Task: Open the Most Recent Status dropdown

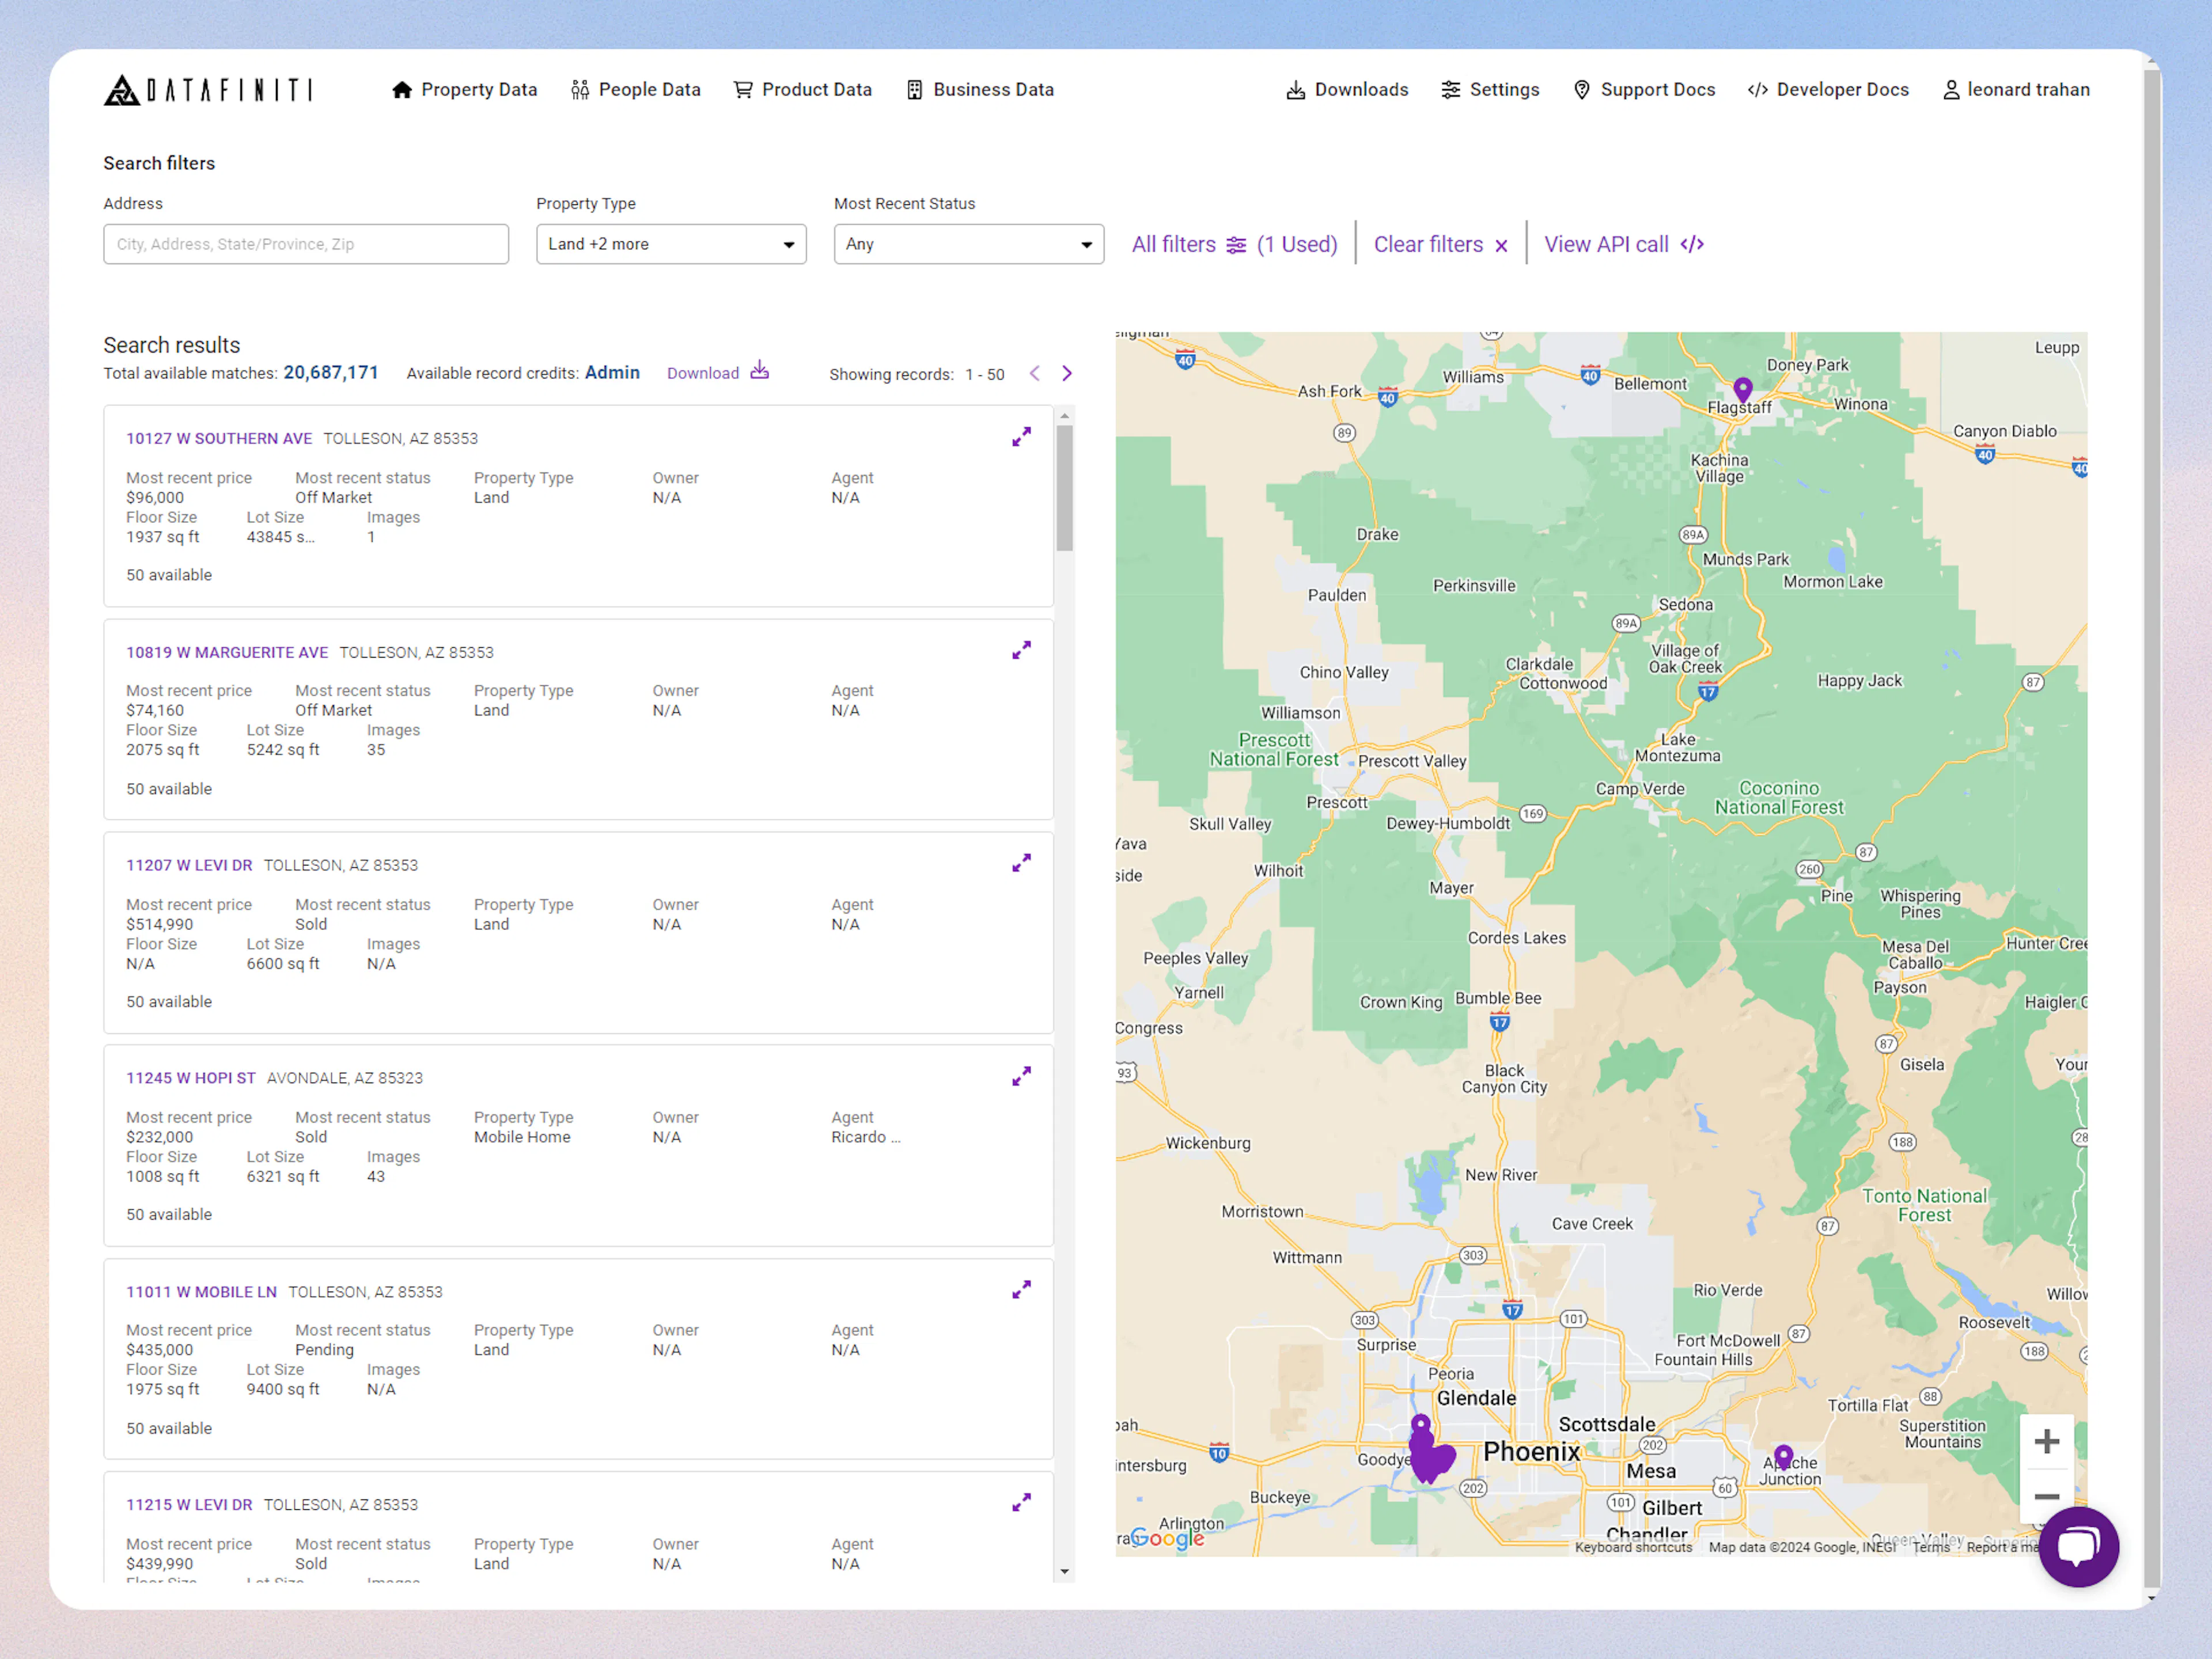Action: tap(967, 244)
